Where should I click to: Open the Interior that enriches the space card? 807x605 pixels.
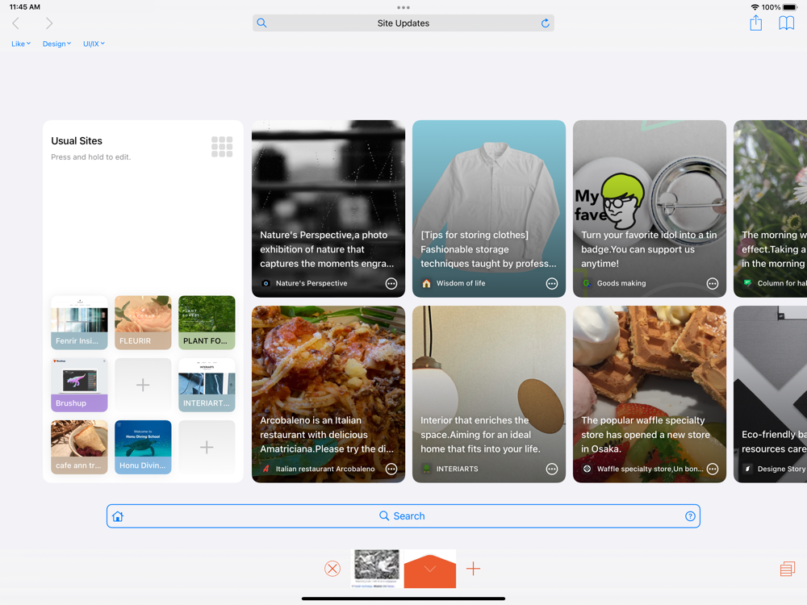point(489,394)
